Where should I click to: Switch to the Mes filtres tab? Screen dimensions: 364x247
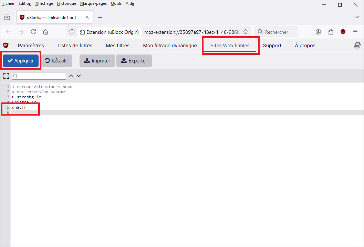click(117, 46)
